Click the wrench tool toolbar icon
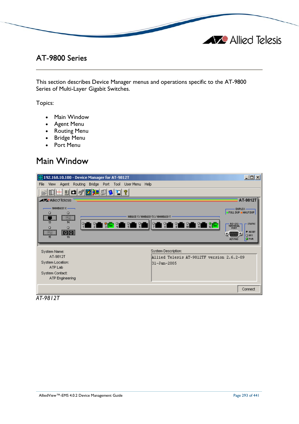299x424 pixels. pos(81,192)
